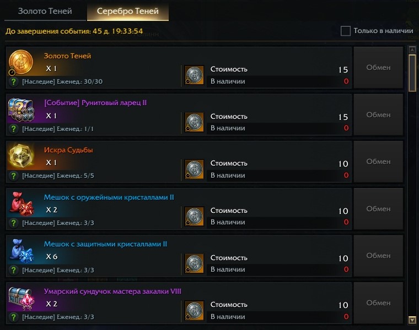Viewport: 419px width, 330px height.
Task: Click the green help icon under Рунитовый ларец
Action: click(x=14, y=129)
